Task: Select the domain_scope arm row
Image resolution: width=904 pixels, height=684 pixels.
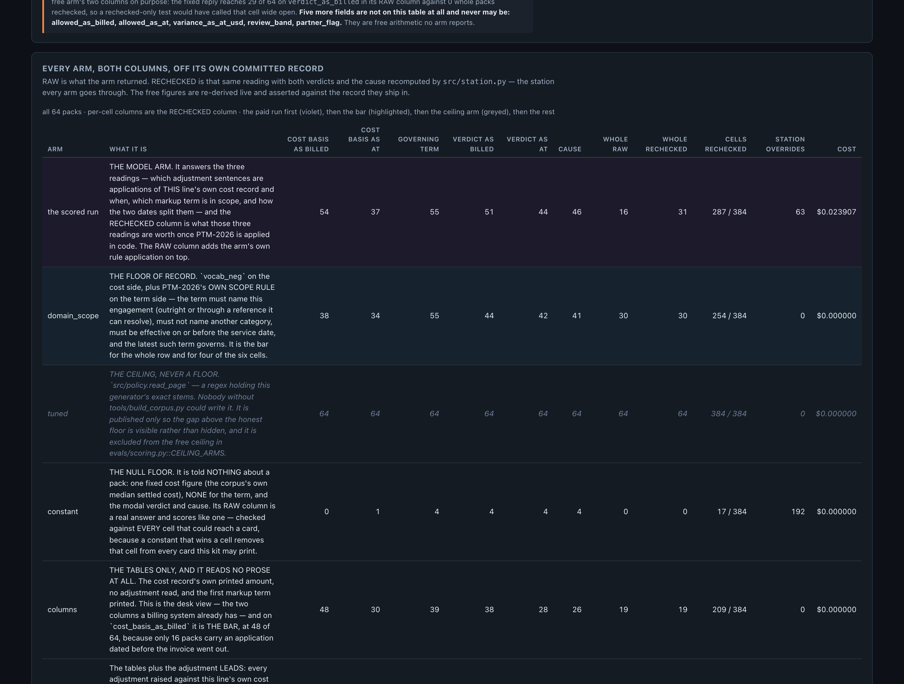Action: (452, 316)
